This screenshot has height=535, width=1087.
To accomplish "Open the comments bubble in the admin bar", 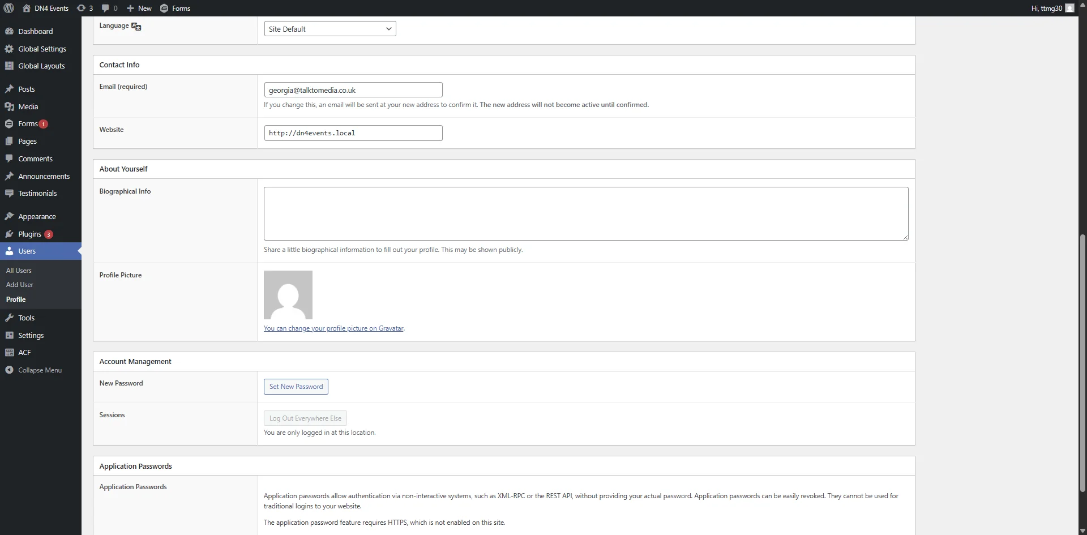I will (109, 8).
